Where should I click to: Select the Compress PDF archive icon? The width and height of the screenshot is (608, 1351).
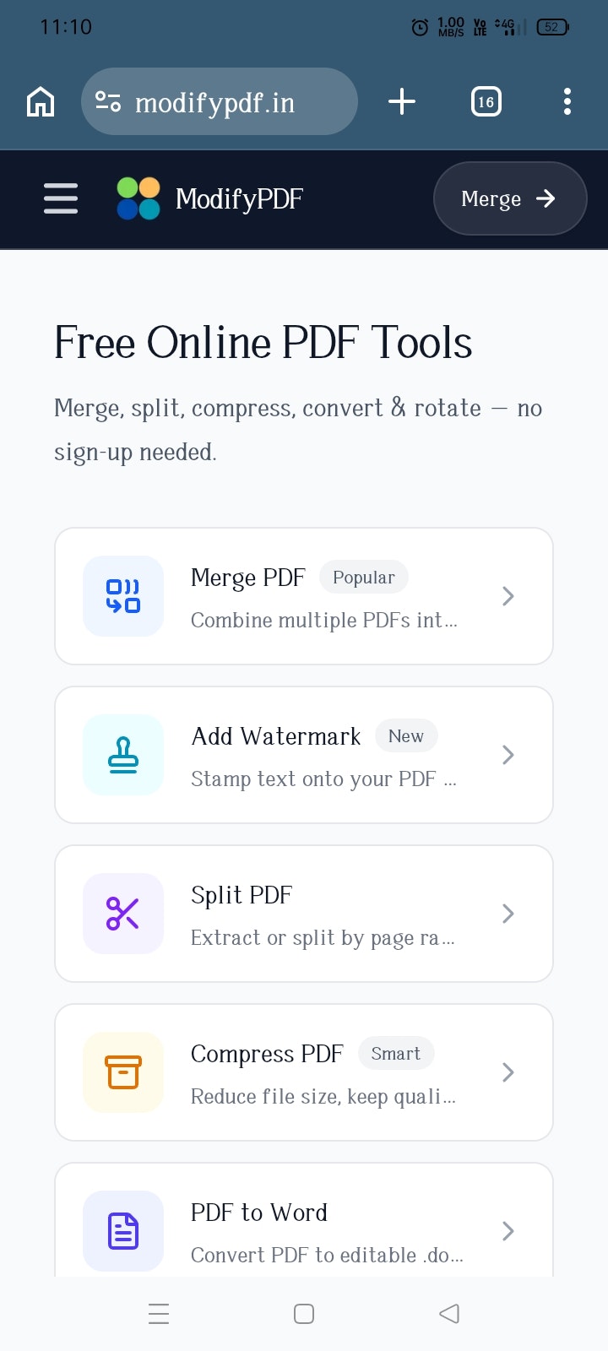tap(122, 1072)
